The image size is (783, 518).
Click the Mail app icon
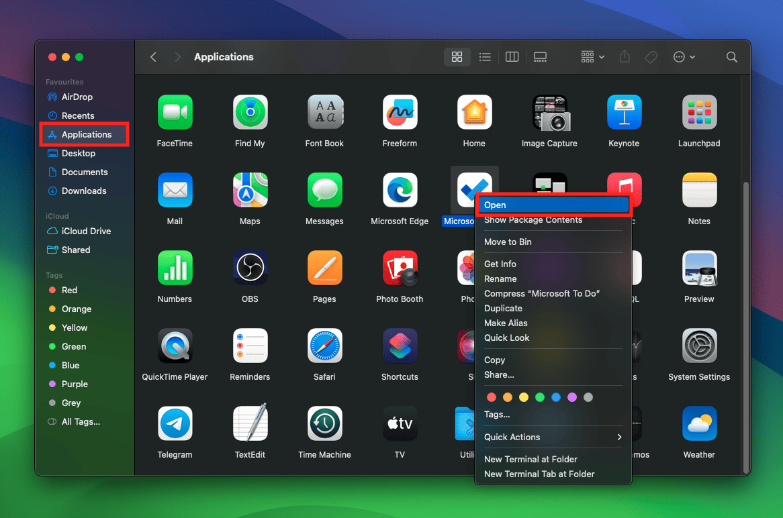(175, 190)
